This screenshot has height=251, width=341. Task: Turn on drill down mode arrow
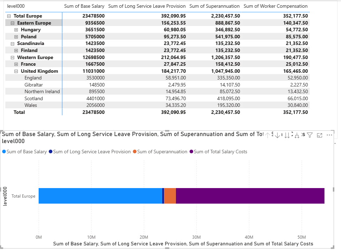(x=277, y=135)
